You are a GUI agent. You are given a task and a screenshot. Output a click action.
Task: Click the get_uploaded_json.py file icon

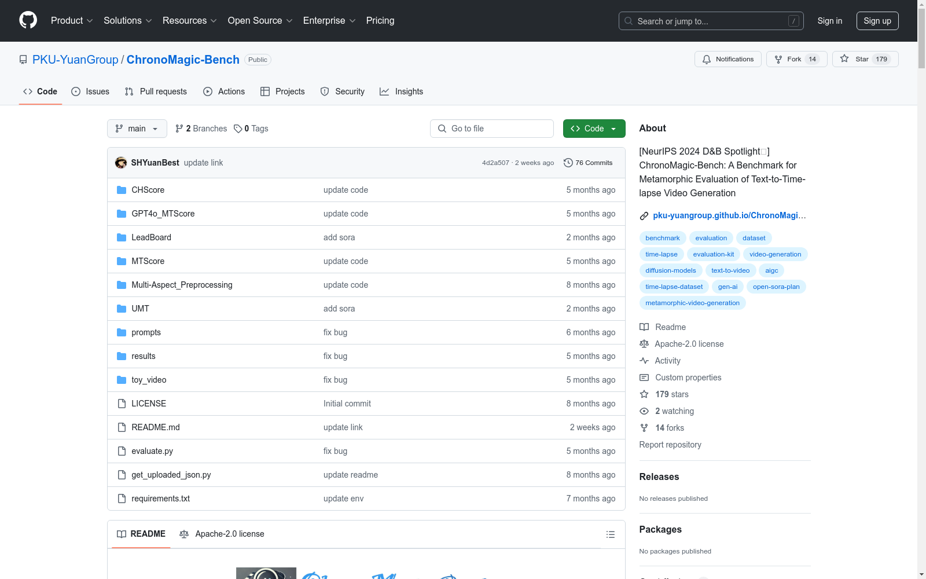pos(122,475)
